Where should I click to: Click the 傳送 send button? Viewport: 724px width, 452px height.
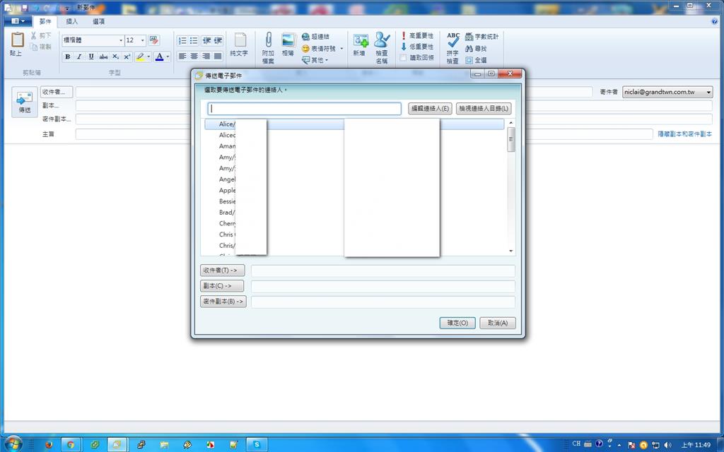[x=25, y=102]
